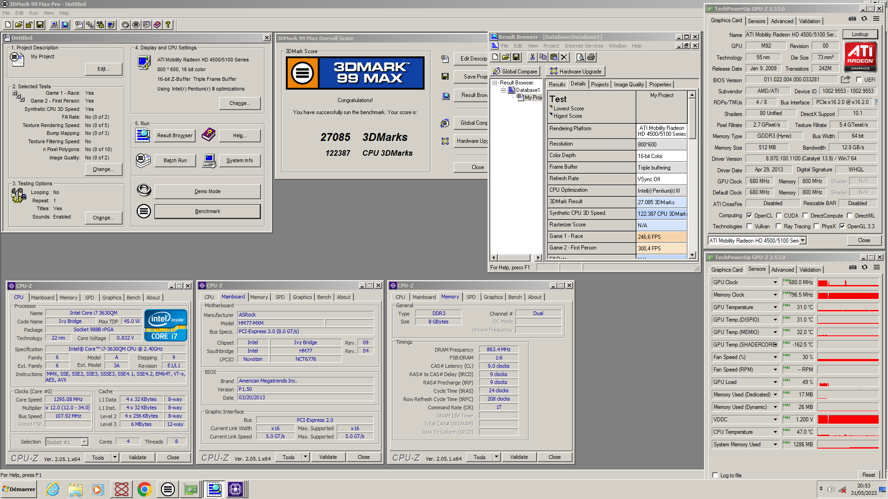
Task: Switch to Mainboard tab in left CPU-Z window
Action: 43,298
